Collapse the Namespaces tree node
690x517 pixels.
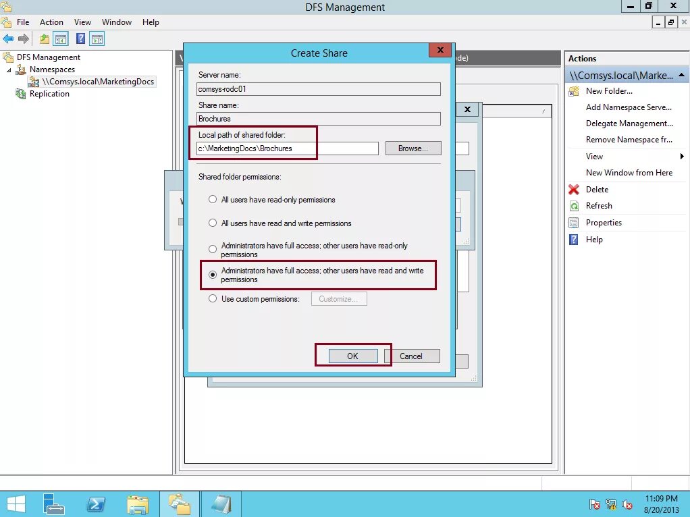coord(9,70)
